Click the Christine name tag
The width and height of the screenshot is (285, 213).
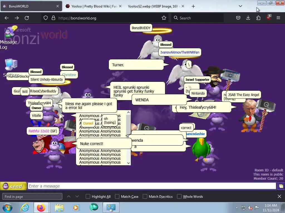[x=69, y=75]
